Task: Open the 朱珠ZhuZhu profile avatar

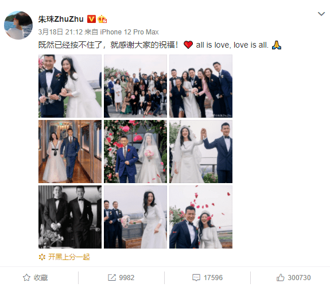Action: (x=18, y=25)
